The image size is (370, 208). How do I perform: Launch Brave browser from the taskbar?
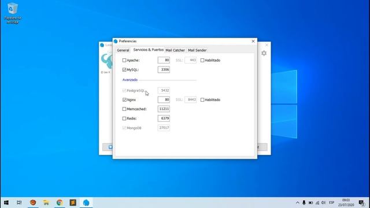pos(33,203)
